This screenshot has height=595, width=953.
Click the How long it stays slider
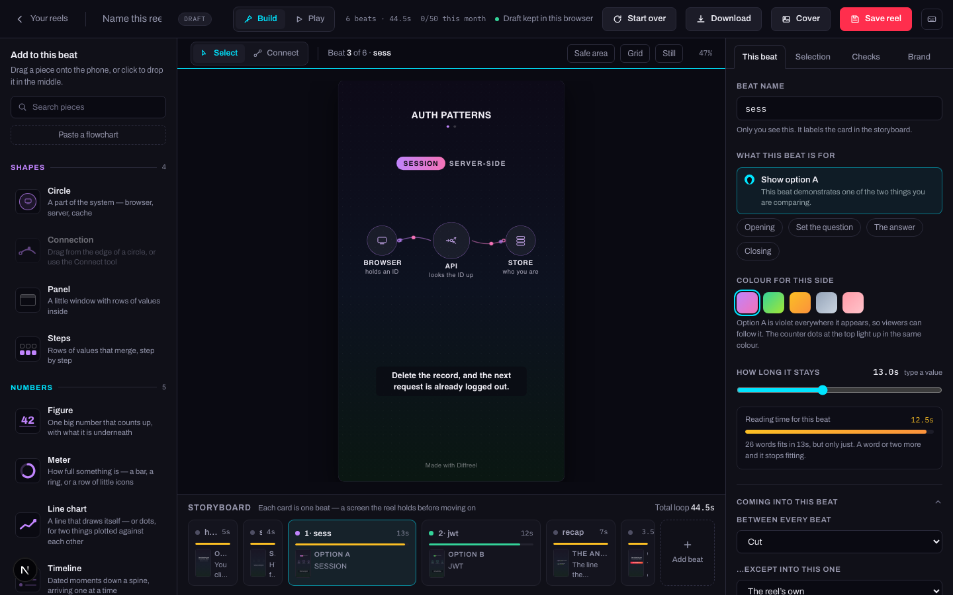(839, 390)
